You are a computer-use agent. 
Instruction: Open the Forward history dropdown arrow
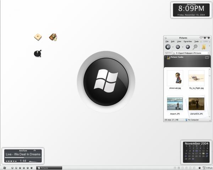coord(183,47)
